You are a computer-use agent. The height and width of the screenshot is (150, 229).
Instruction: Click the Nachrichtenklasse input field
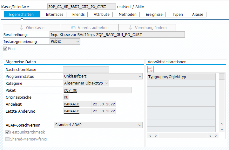click(86, 69)
